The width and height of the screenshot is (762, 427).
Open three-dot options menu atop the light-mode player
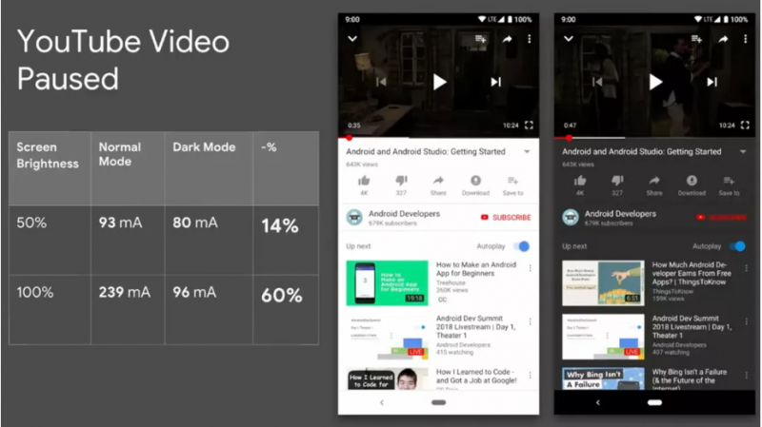click(530, 39)
